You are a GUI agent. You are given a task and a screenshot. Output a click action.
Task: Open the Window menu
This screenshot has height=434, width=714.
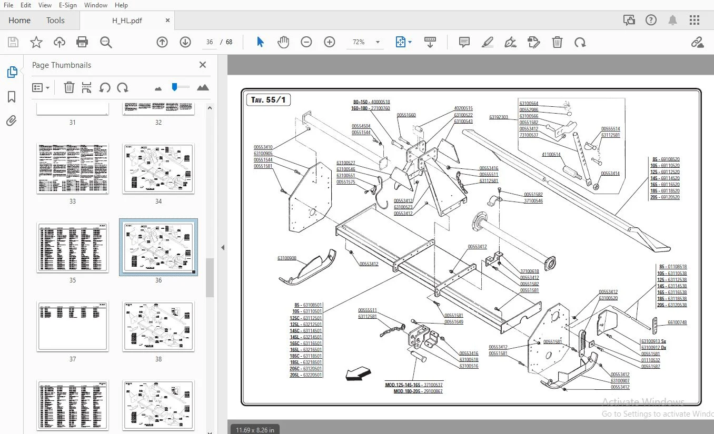96,5
